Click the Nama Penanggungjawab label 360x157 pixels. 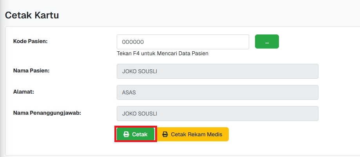tap(49, 113)
